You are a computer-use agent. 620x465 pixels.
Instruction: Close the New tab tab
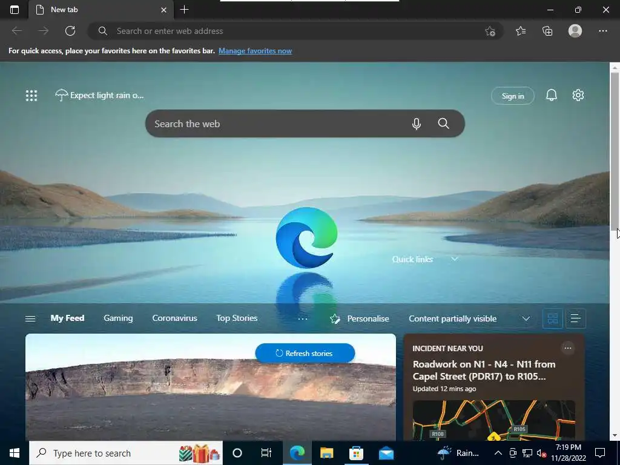click(x=163, y=10)
